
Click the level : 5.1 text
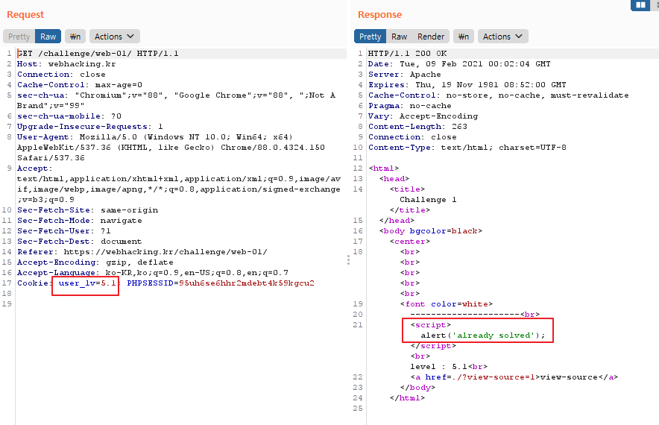[x=439, y=367]
